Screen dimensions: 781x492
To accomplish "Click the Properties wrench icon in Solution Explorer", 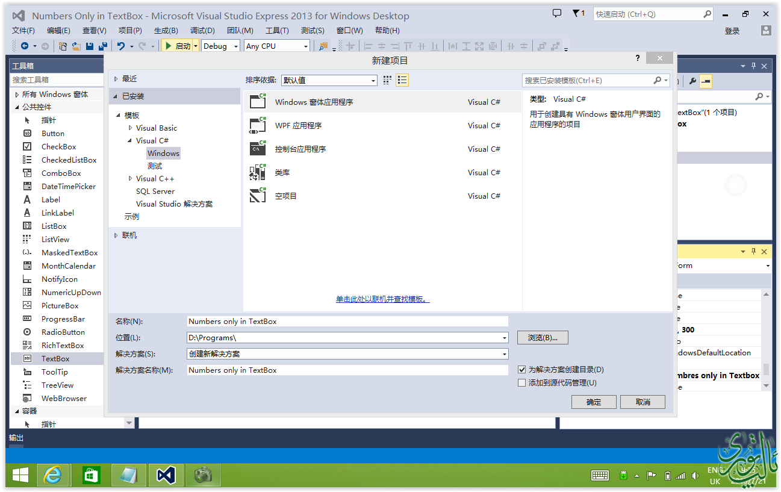I will click(x=692, y=81).
